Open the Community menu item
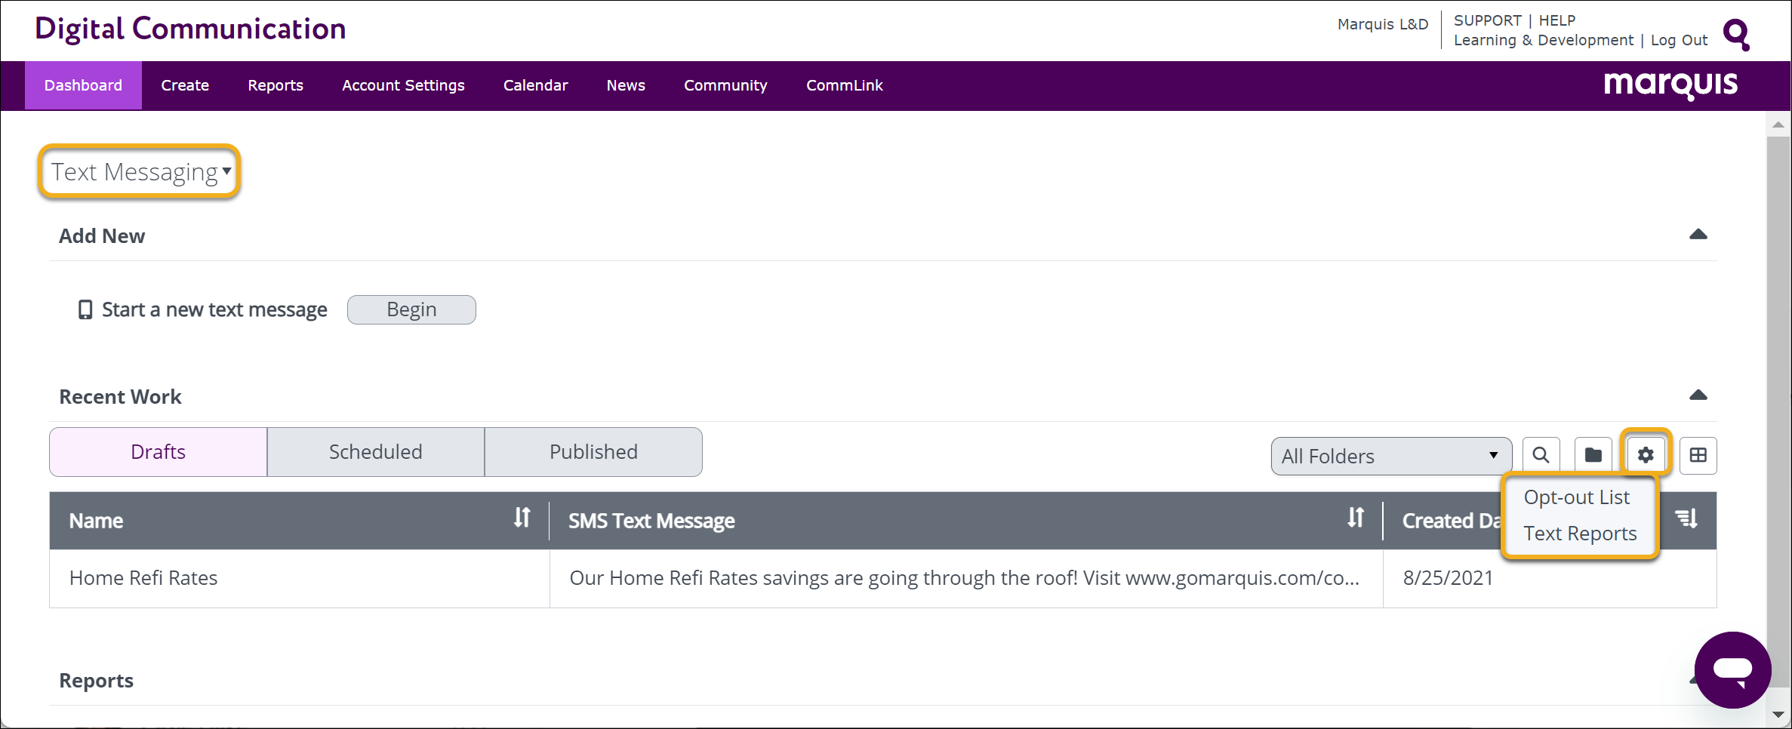The width and height of the screenshot is (1792, 729). point(725,85)
